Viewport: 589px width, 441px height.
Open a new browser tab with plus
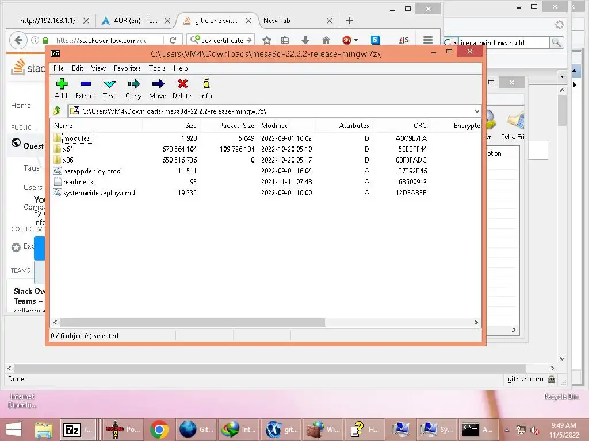(349, 21)
